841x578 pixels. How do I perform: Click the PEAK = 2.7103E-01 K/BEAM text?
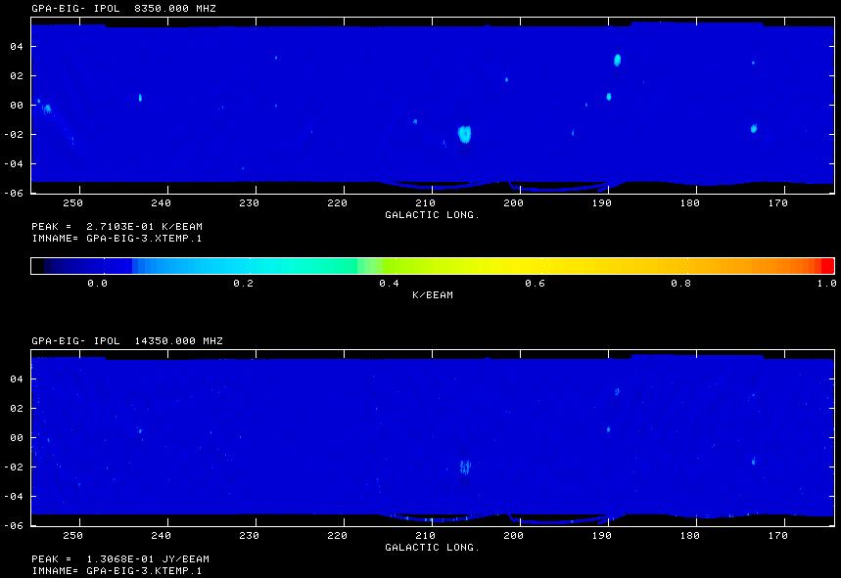click(117, 227)
